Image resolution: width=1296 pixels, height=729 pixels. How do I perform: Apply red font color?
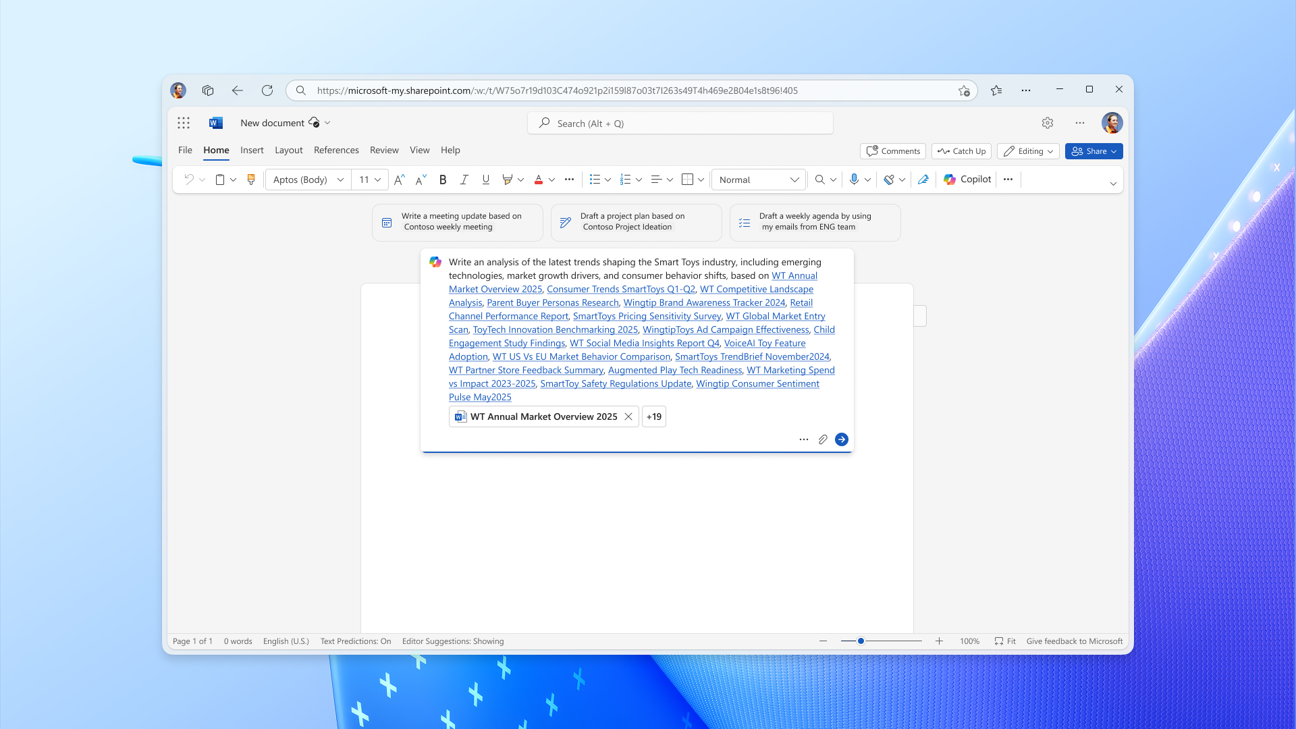point(539,180)
